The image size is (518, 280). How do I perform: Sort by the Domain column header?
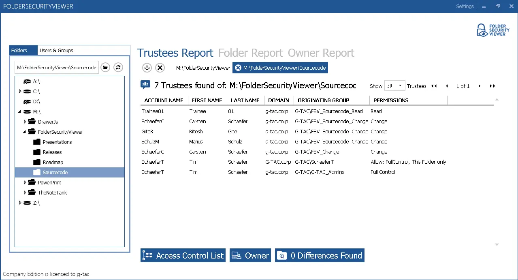[279, 100]
